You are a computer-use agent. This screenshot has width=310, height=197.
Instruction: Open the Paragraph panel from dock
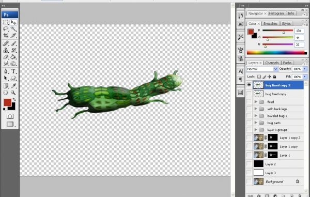coord(241,79)
